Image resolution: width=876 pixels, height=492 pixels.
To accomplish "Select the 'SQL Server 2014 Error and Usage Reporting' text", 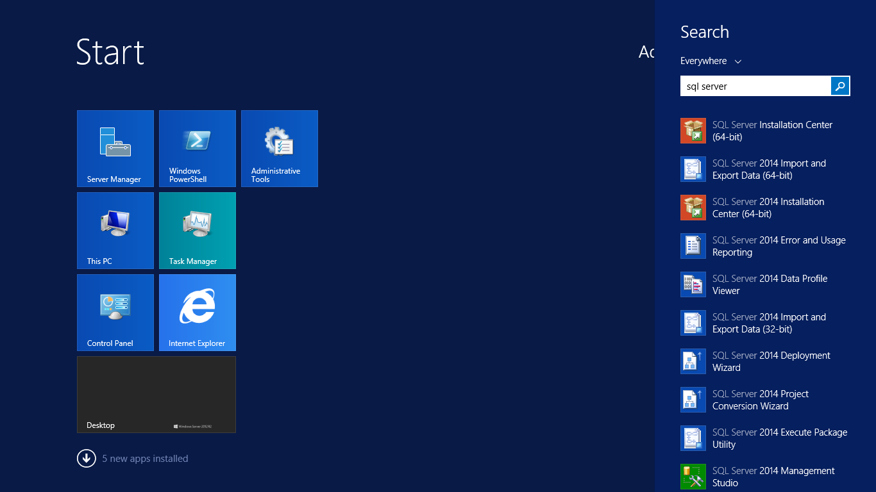I will pos(779,246).
